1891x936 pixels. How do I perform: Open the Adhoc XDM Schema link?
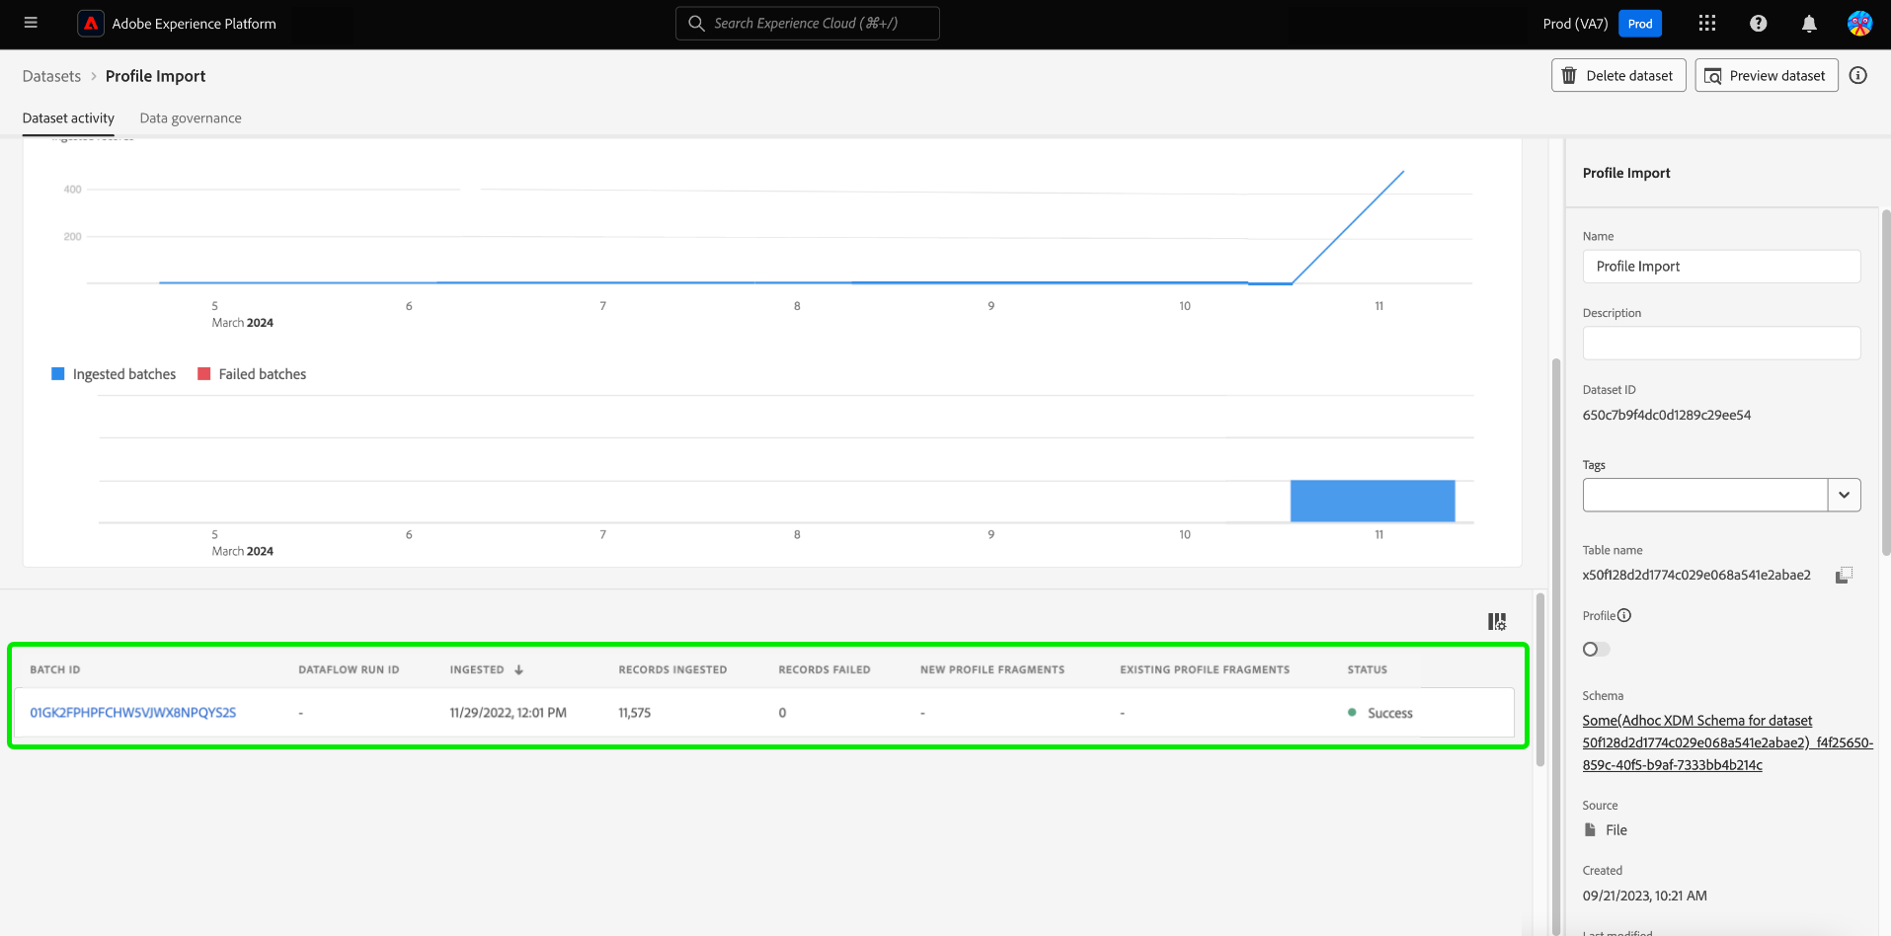point(1727,742)
